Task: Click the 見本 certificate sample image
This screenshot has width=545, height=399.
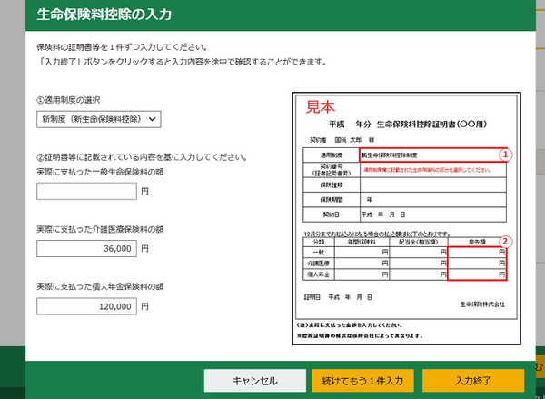Action: 406,218
